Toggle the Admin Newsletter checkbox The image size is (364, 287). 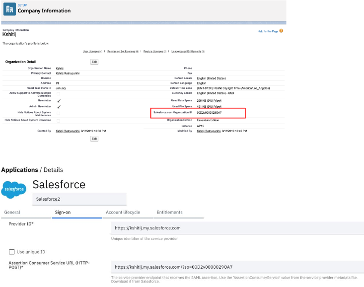click(x=59, y=107)
